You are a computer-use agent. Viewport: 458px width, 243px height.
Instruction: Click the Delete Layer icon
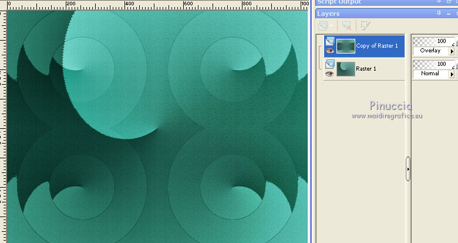(346, 26)
